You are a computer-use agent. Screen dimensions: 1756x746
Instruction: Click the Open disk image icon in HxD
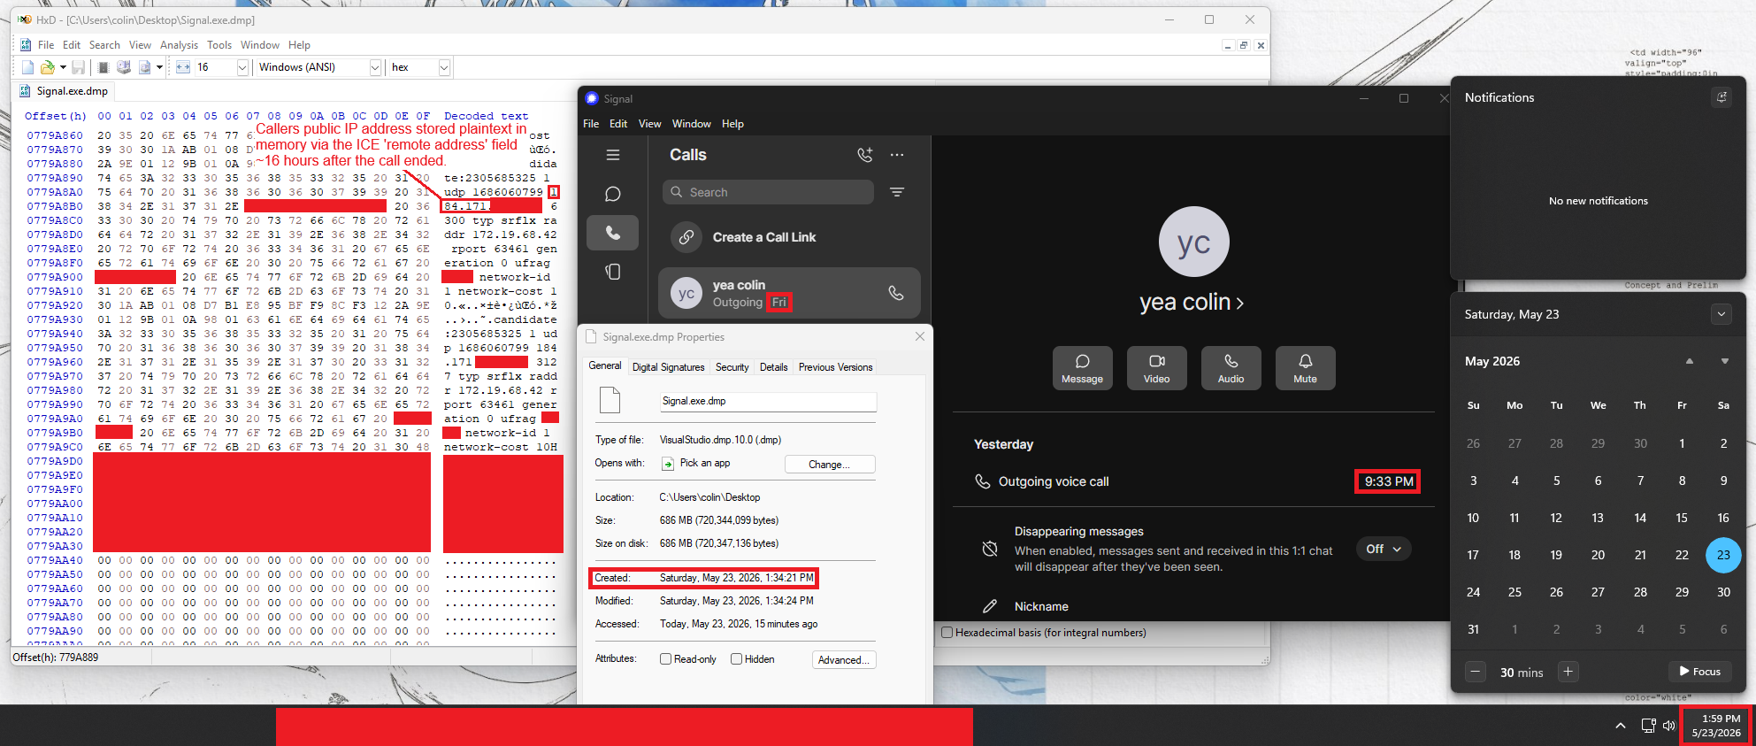point(144,67)
